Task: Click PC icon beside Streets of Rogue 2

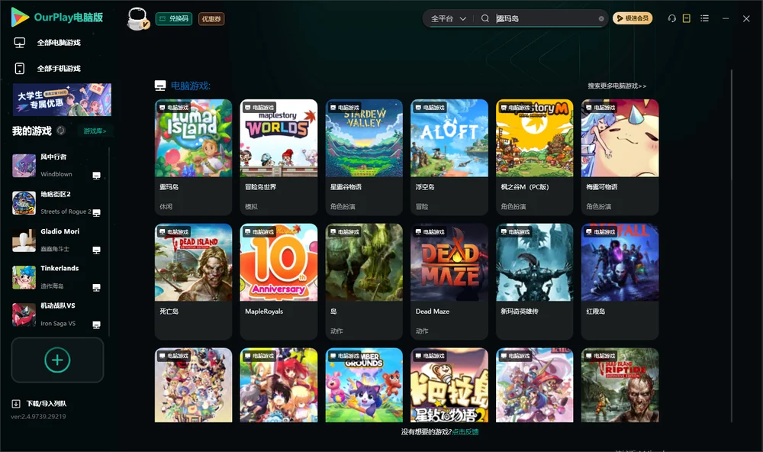Action: (x=96, y=212)
